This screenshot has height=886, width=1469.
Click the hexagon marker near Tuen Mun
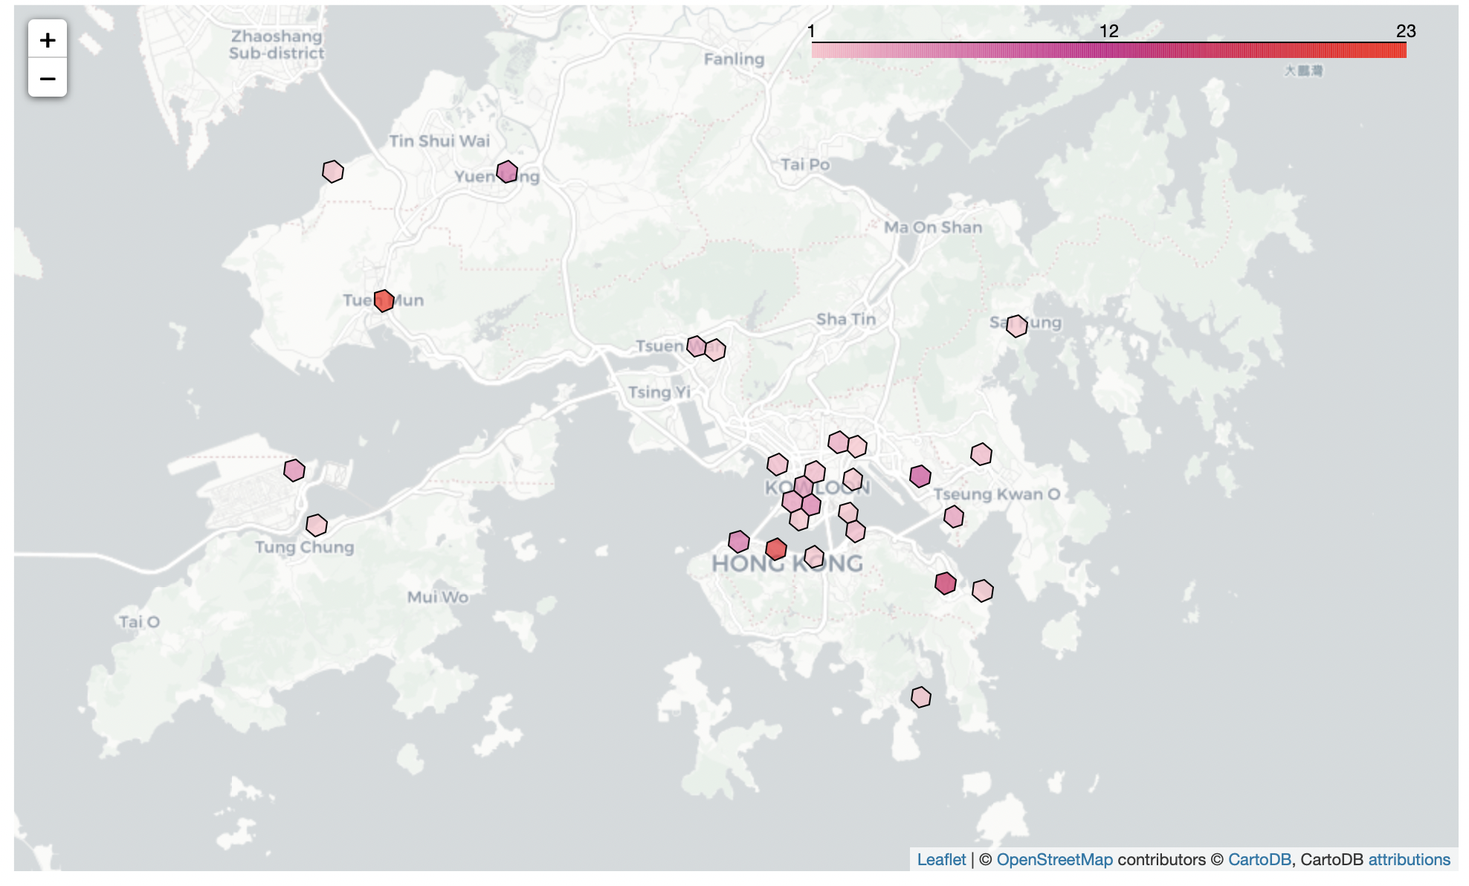384,300
